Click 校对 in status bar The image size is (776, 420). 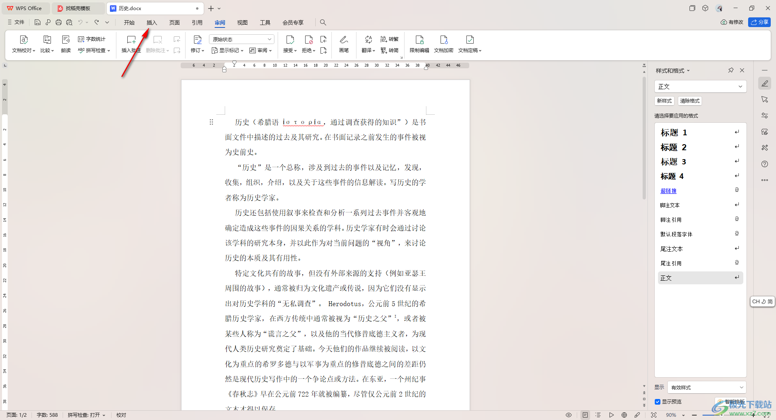(121, 415)
